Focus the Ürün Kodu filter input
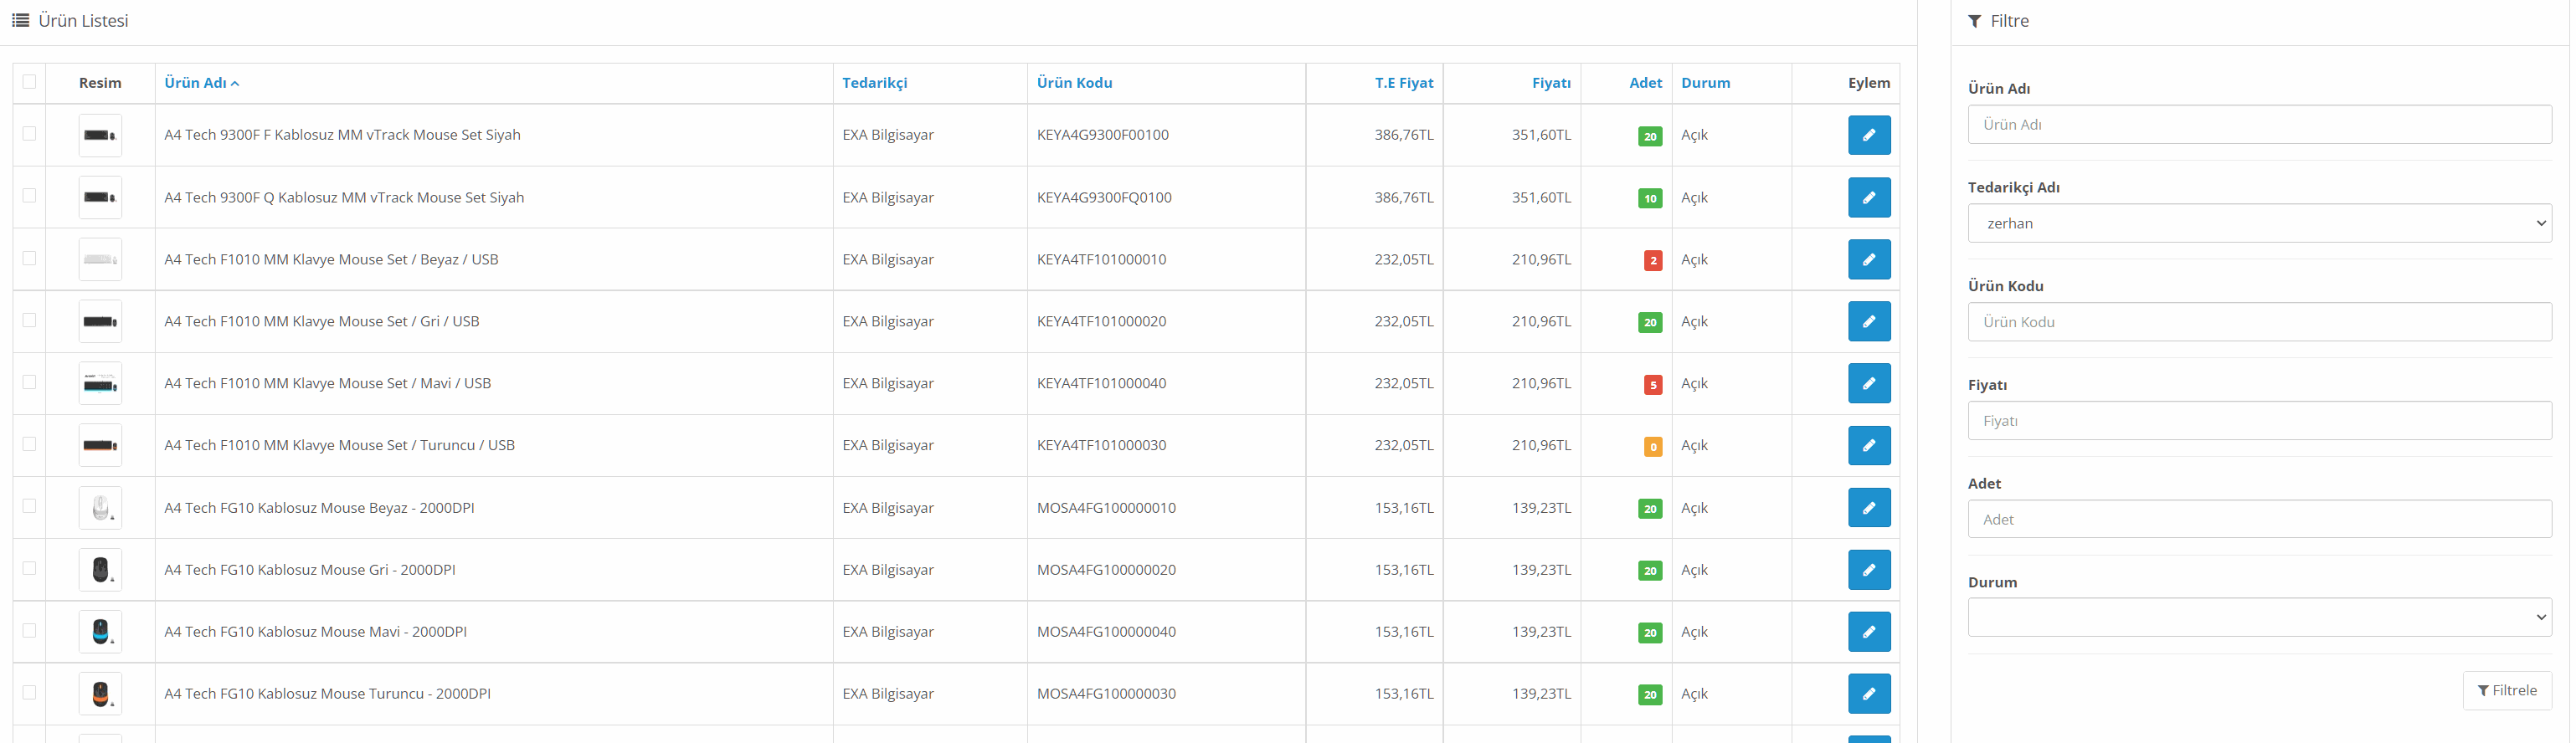The image size is (2576, 743). [2259, 322]
